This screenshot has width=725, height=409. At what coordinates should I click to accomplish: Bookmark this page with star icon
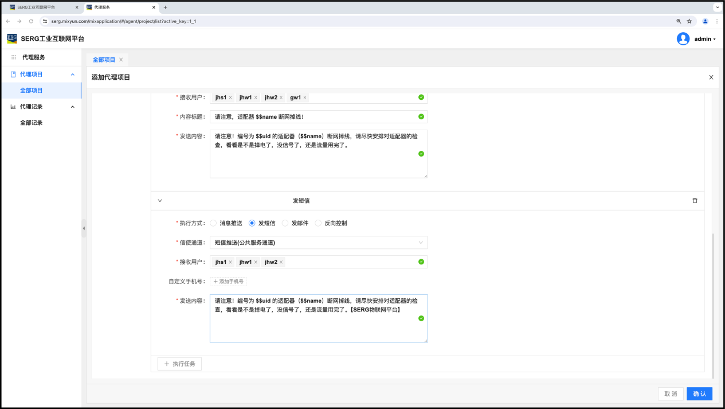[x=689, y=21]
